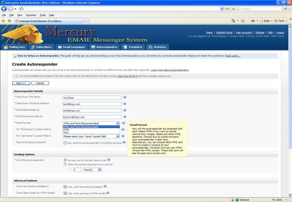Choose the 'Text' option in the list
This screenshot has height=202, width=292.
[91, 133]
